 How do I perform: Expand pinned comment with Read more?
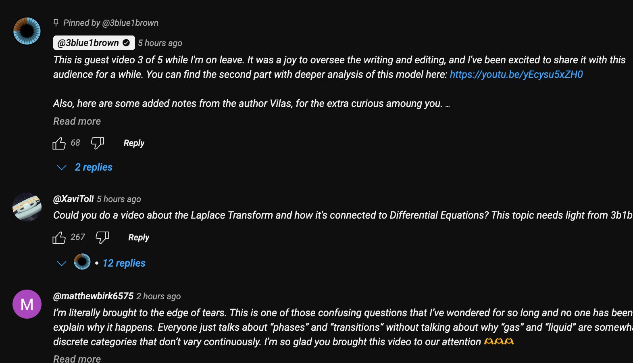[x=77, y=121]
